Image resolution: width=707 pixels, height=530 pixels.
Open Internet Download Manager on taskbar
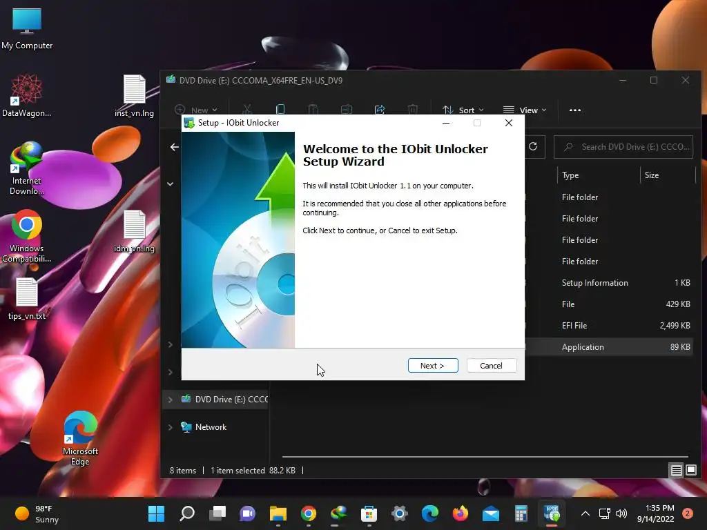click(338, 513)
